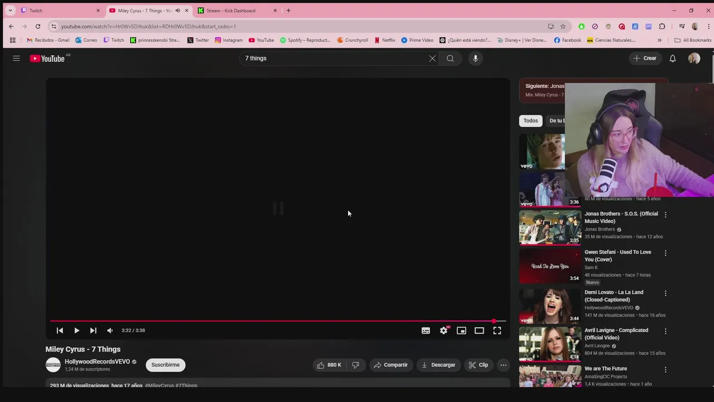Open options for Avril Lavigne Complicated
This screenshot has width=714, height=402.
tap(665, 331)
